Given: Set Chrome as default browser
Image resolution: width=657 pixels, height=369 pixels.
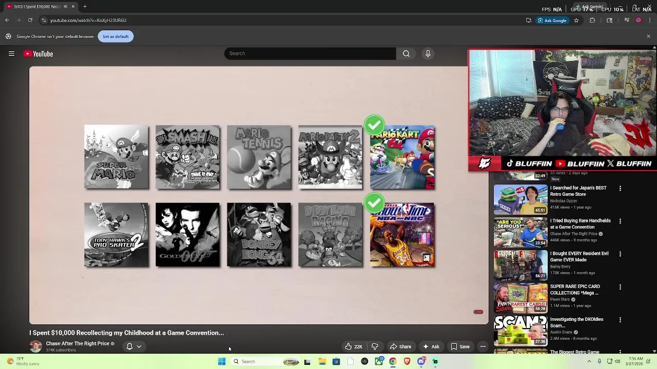Looking at the screenshot, I should pos(115,36).
